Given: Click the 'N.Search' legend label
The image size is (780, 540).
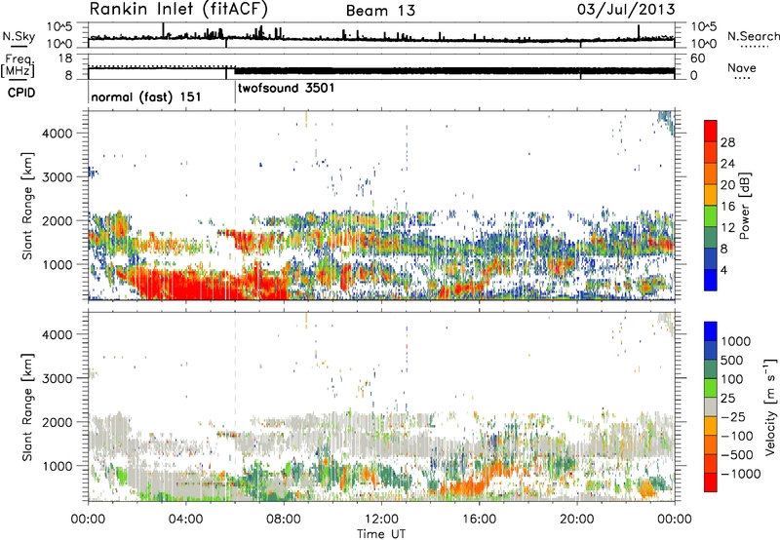Looking at the screenshot, I should pos(753,36).
